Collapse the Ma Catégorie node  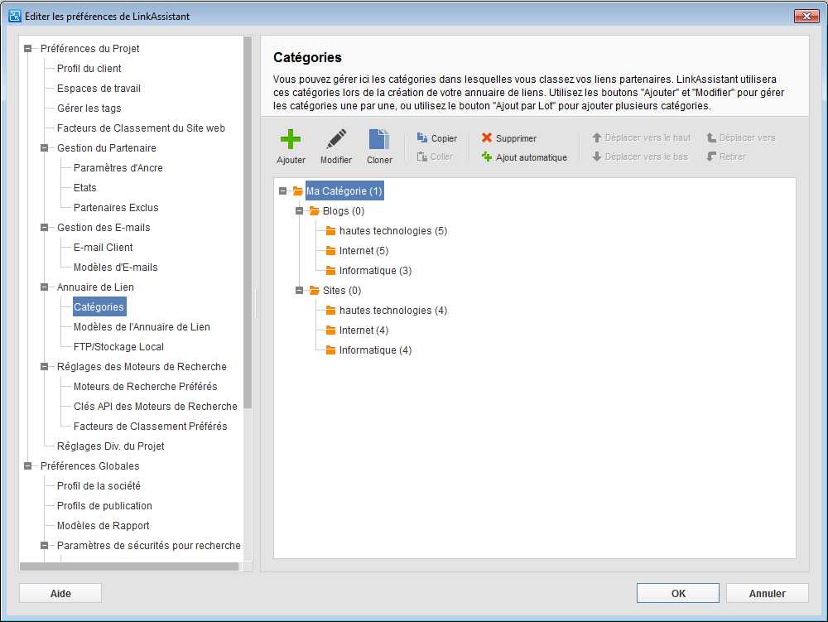282,190
